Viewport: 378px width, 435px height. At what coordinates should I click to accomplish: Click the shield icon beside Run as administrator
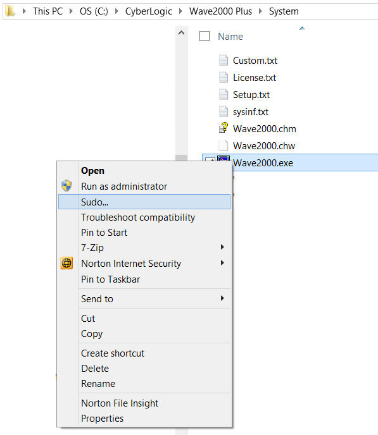point(66,186)
